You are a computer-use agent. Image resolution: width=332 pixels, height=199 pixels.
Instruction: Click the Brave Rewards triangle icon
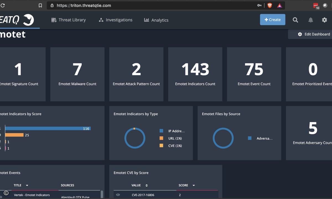click(279, 6)
